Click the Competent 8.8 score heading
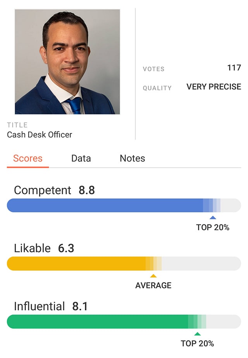 tap(54, 190)
